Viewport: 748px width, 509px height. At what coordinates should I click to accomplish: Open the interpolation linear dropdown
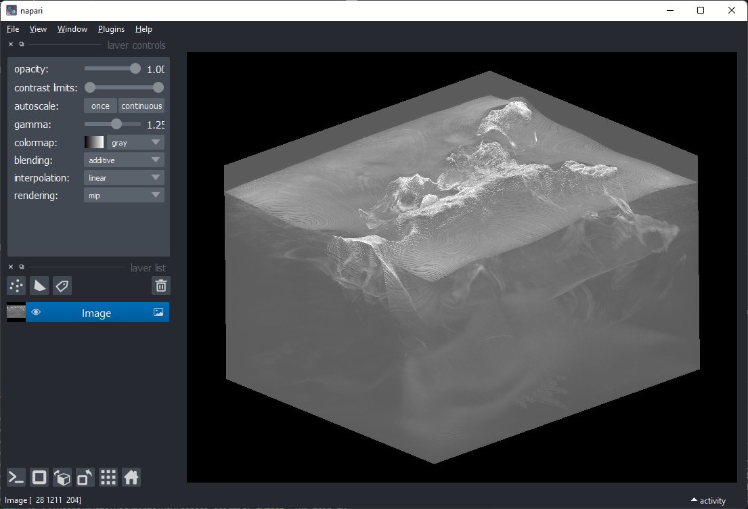coord(124,177)
